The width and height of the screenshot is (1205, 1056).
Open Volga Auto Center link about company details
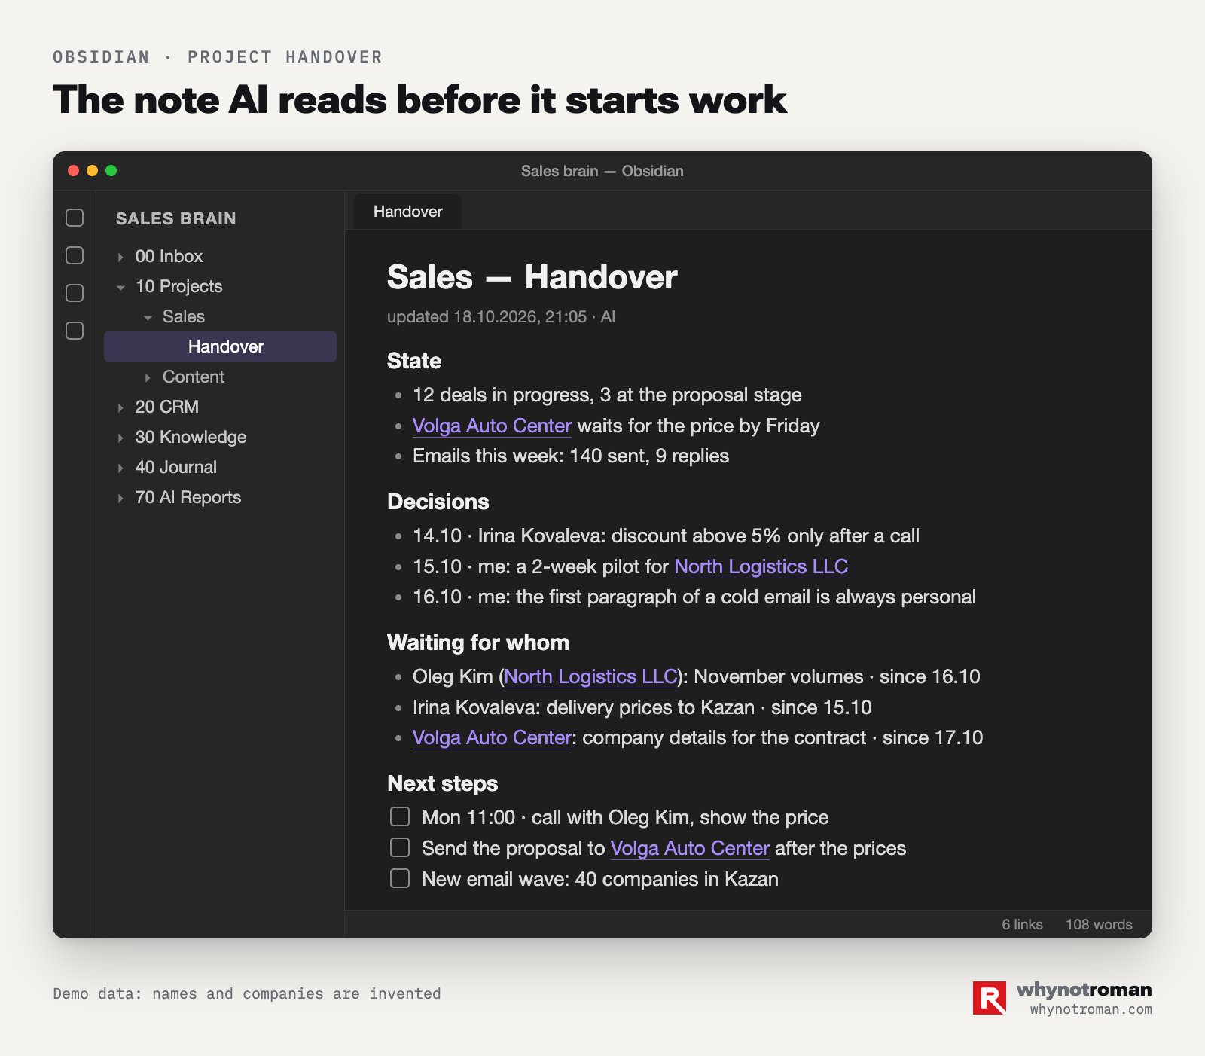(492, 737)
